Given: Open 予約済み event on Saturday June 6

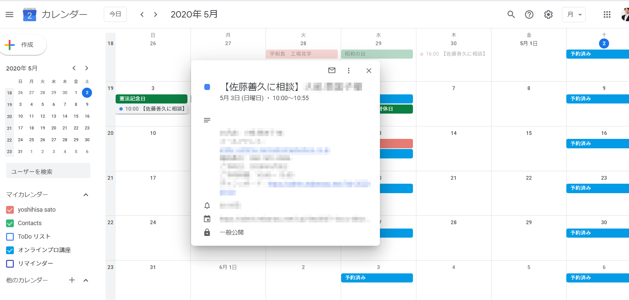Looking at the screenshot, I should [x=598, y=278].
